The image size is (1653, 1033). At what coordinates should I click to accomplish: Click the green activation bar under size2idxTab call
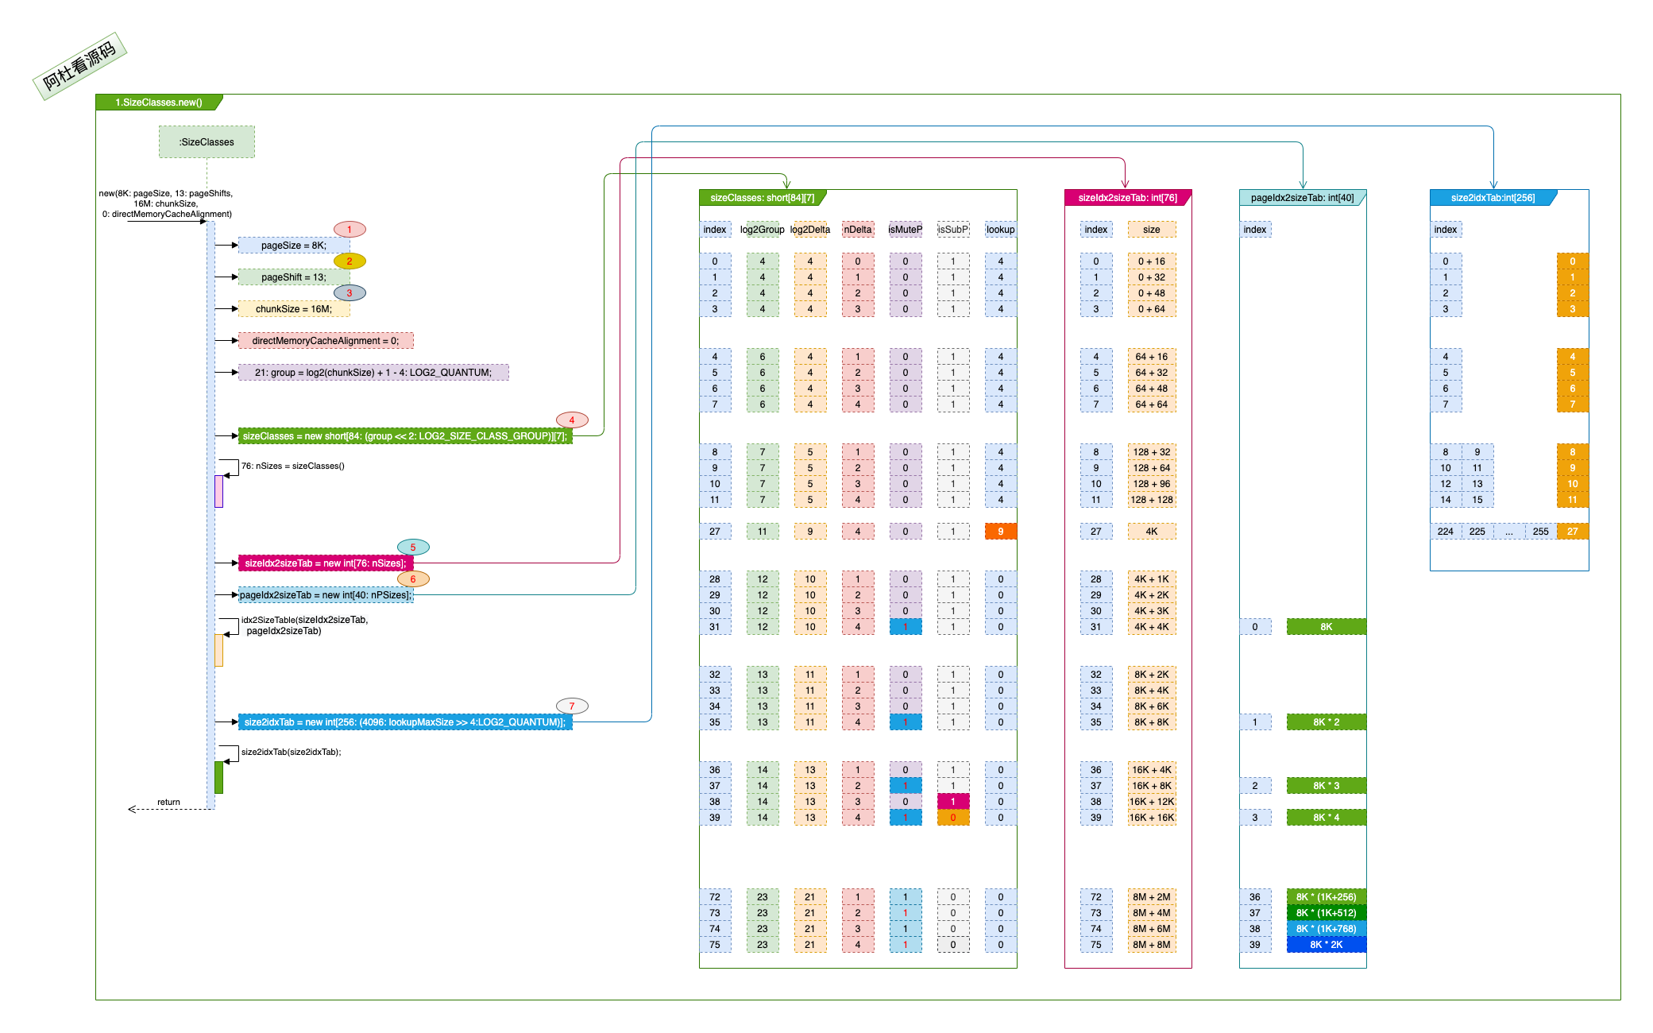click(218, 777)
